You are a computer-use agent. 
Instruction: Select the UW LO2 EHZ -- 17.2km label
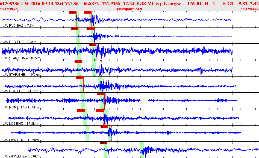tap(20, 123)
